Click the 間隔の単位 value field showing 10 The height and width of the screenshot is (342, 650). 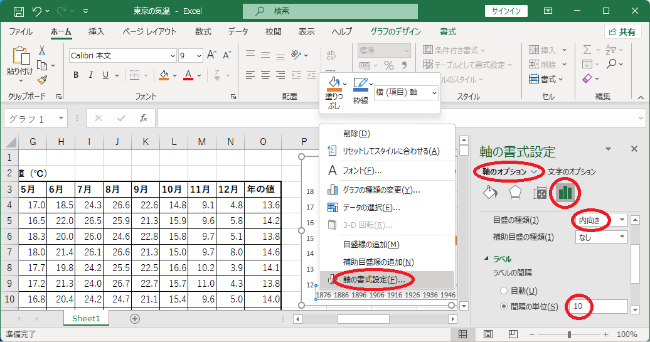click(598, 306)
